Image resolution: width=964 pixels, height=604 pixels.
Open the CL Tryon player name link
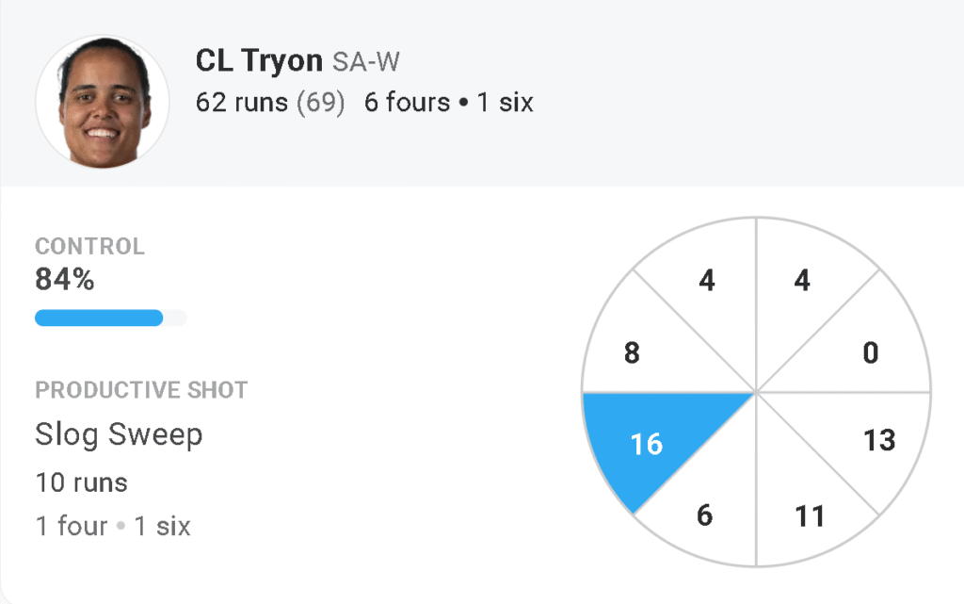(x=259, y=61)
